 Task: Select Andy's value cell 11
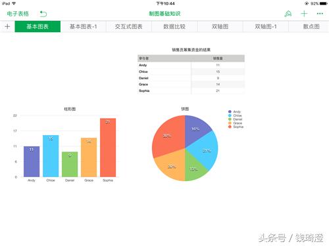[218, 65]
